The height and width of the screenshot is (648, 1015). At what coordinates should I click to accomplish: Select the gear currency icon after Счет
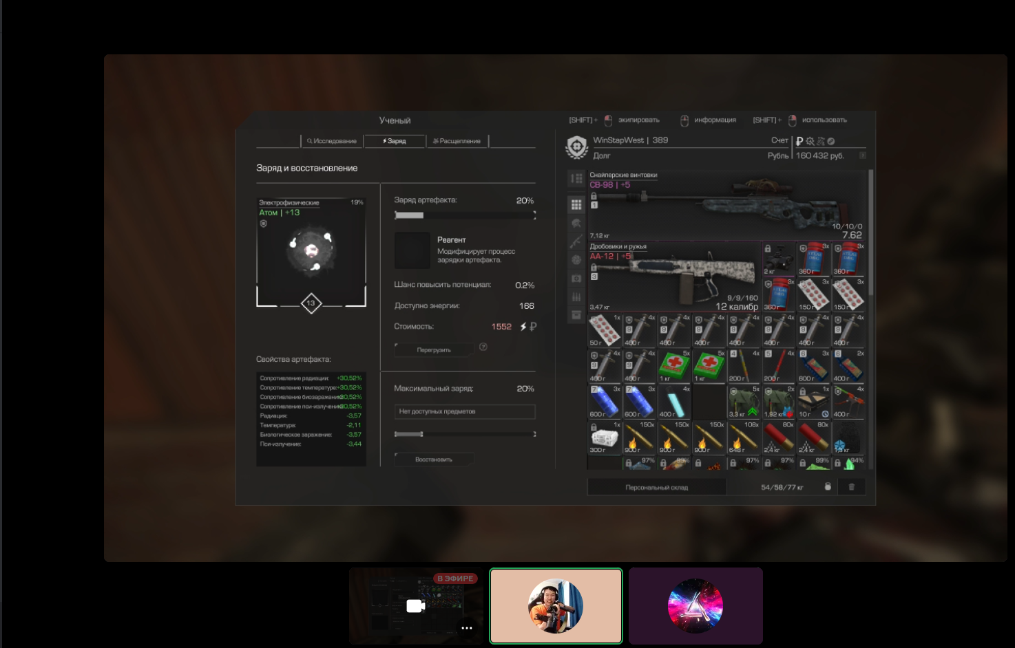[x=810, y=141]
